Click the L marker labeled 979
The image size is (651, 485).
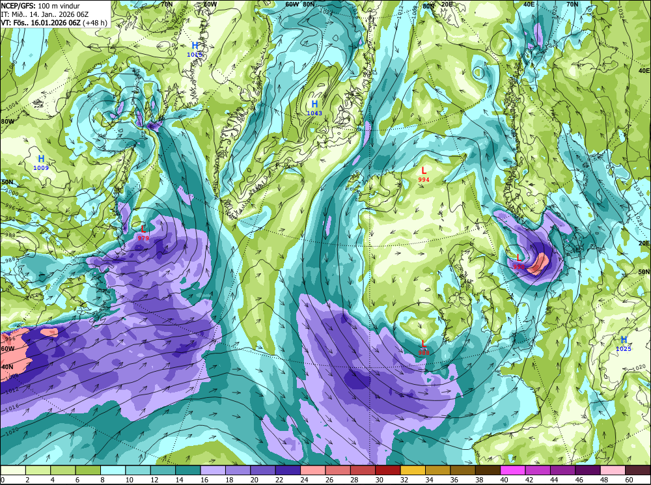click(x=143, y=229)
